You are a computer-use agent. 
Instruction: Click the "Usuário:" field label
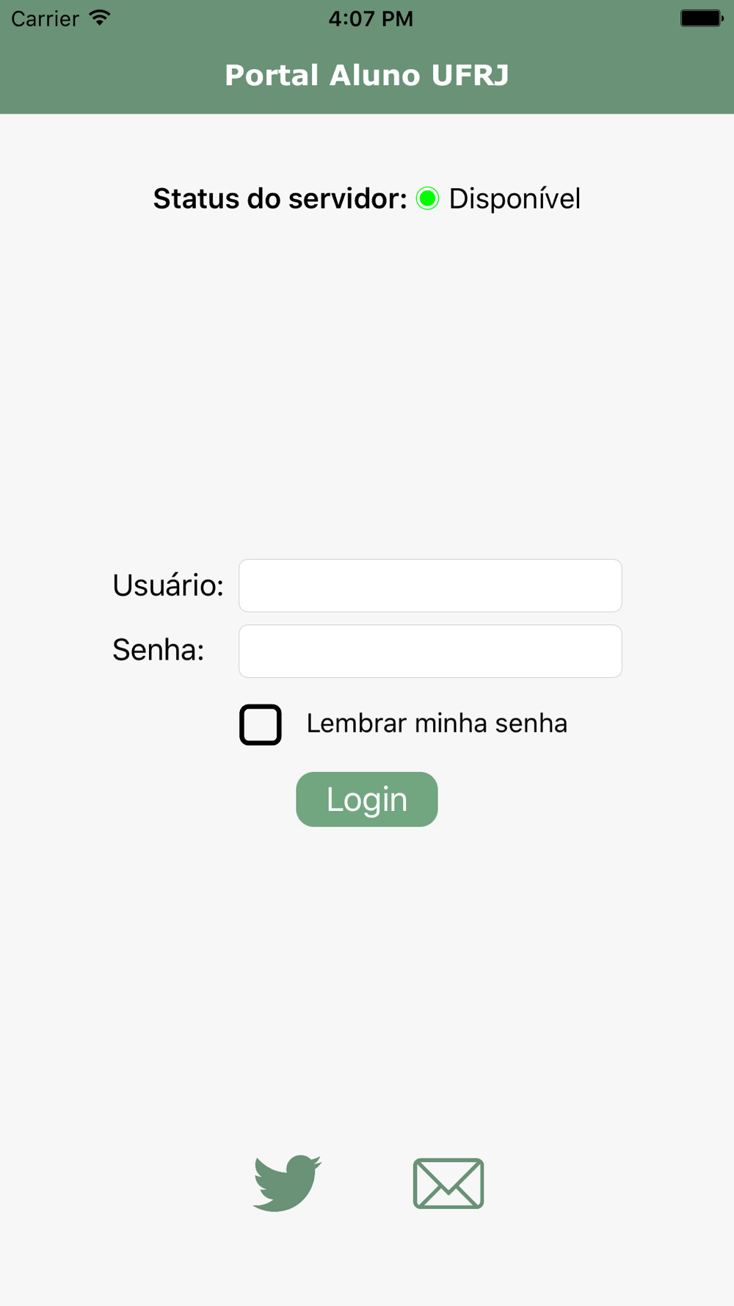click(167, 585)
